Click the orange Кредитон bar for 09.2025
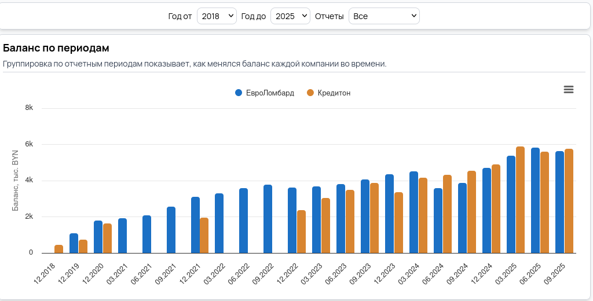This screenshot has width=593, height=301. (569, 201)
